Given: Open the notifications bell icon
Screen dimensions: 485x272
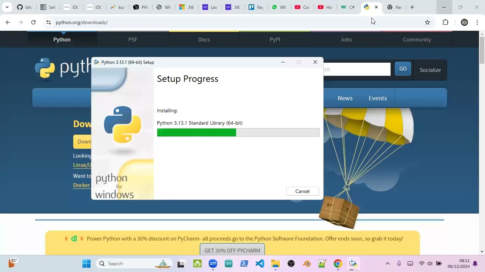Looking at the screenshot, I should coord(475,264).
